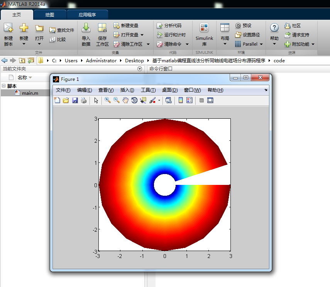
Task: Toggle Insert Colorbar in Figure 1 toolbar
Action: coord(181,101)
